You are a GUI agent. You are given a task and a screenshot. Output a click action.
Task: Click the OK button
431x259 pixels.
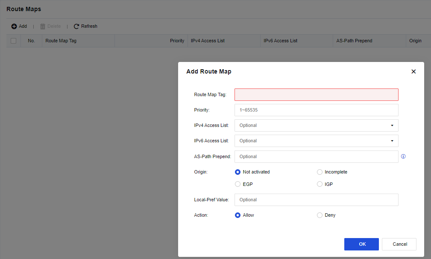coord(361,244)
